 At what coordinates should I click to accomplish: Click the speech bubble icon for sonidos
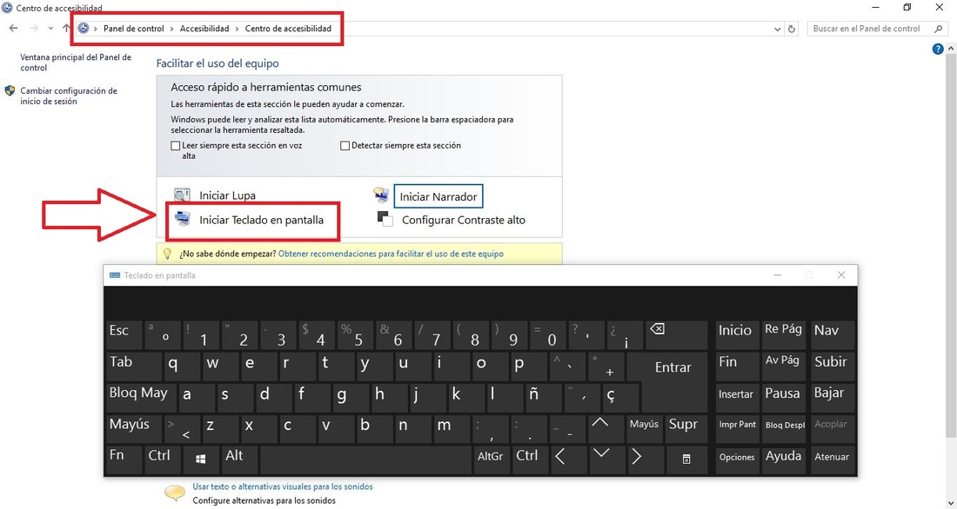pyautogui.click(x=175, y=492)
